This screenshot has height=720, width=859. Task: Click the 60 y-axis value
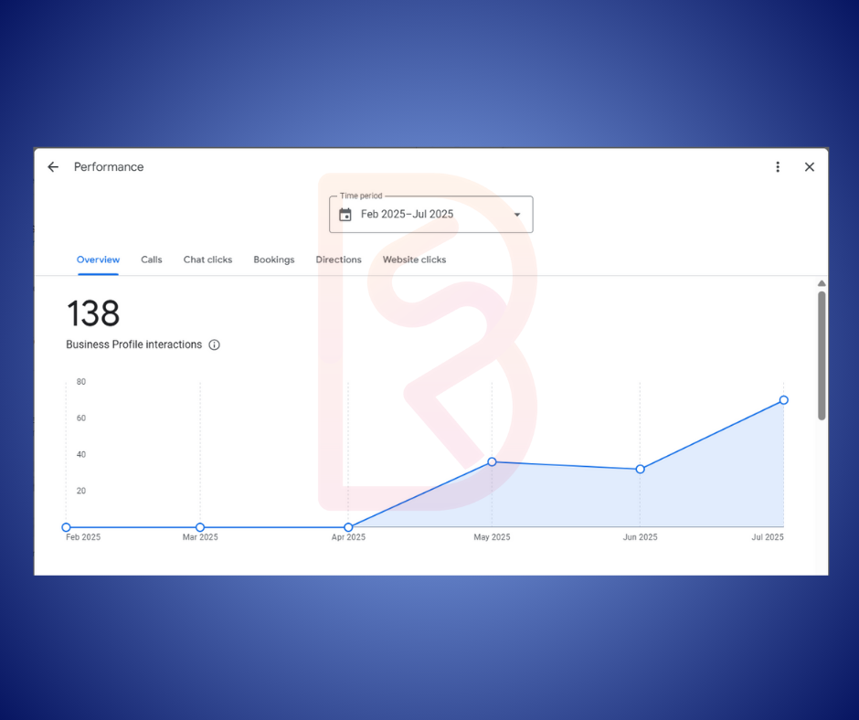coord(81,418)
